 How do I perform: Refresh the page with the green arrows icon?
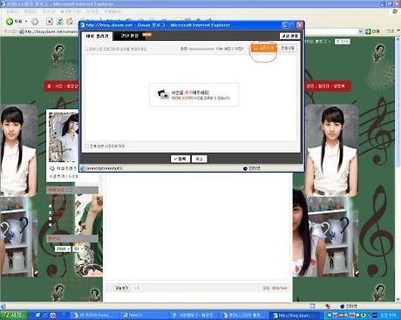click(x=59, y=22)
